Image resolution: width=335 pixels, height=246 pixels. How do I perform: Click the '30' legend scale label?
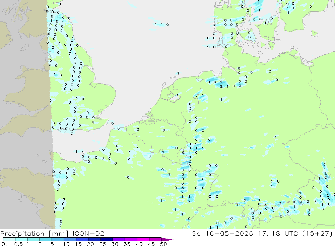pyautogui.click(x=115, y=244)
